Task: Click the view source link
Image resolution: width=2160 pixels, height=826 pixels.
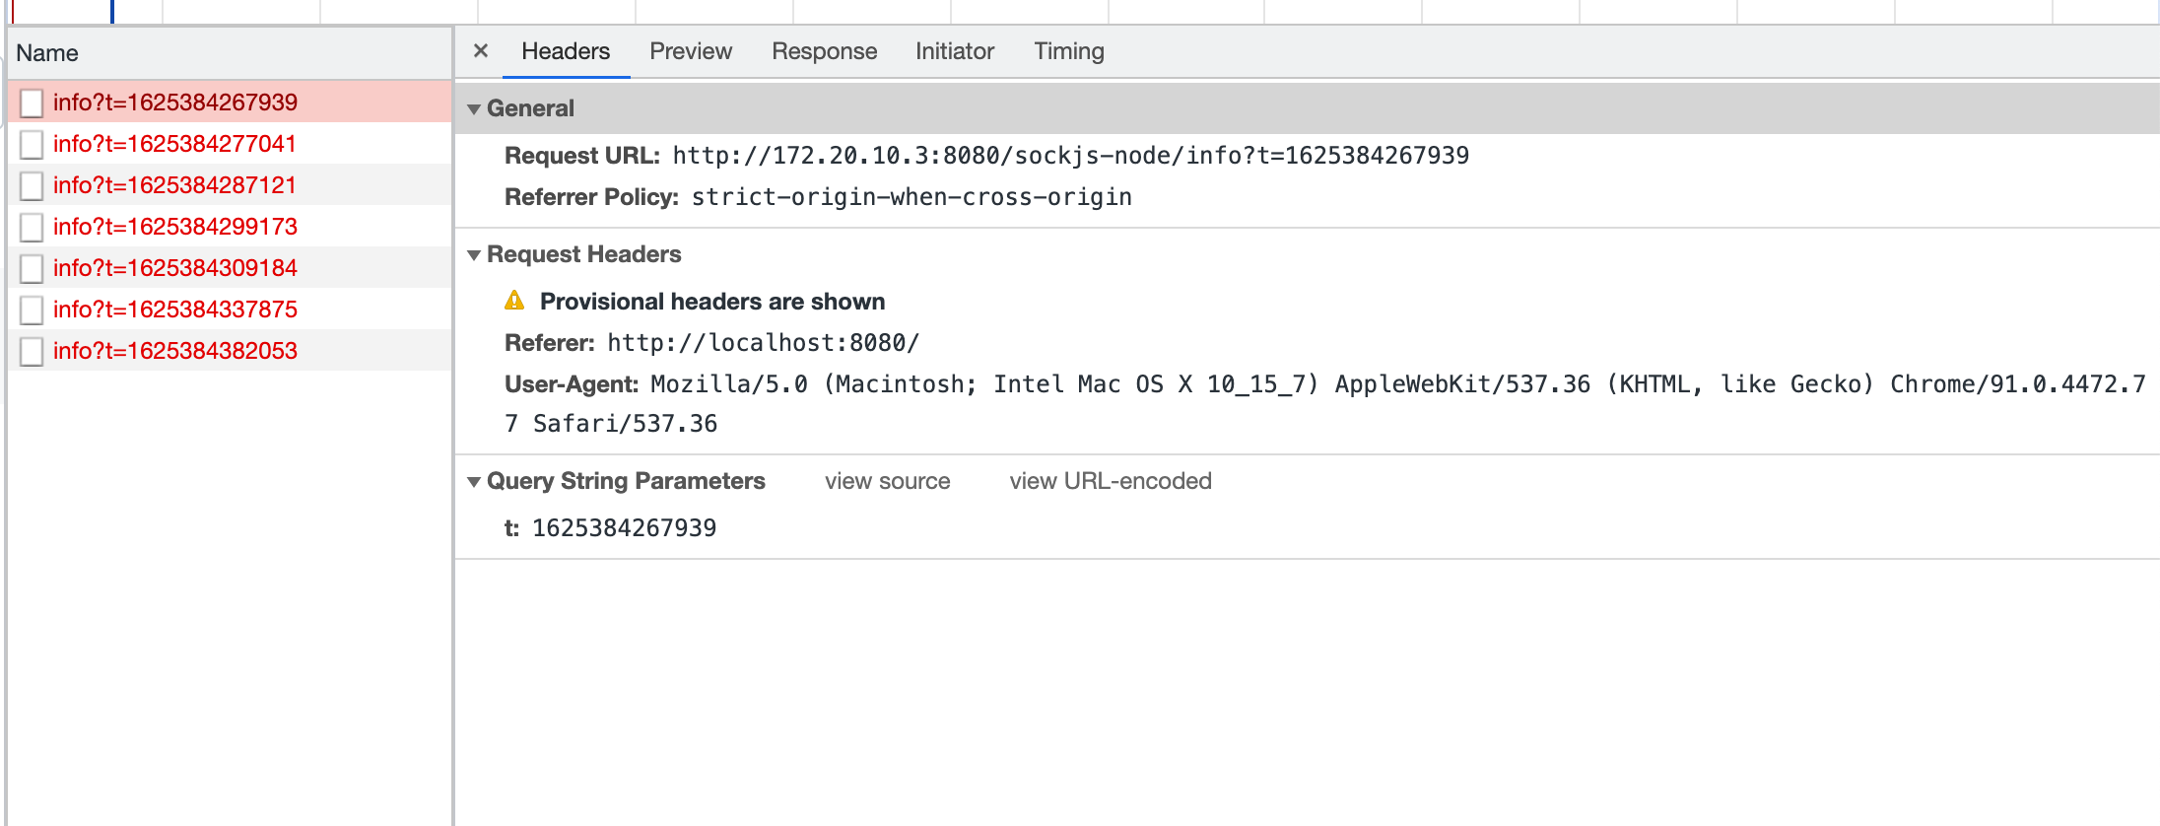Action: click(x=887, y=481)
